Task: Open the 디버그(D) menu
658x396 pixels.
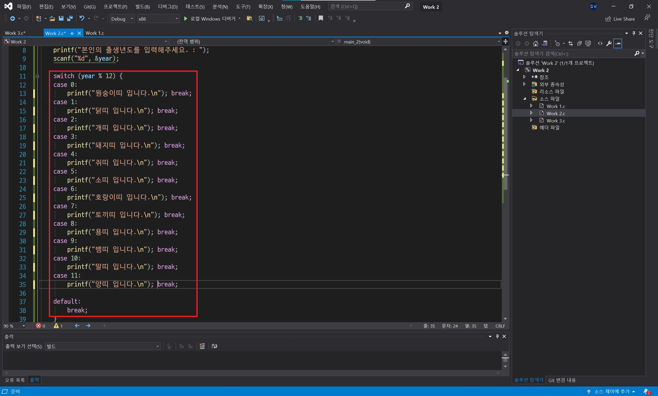Action: tap(168, 7)
